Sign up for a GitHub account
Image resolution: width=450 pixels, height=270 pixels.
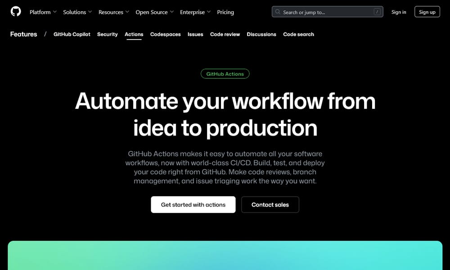427,12
